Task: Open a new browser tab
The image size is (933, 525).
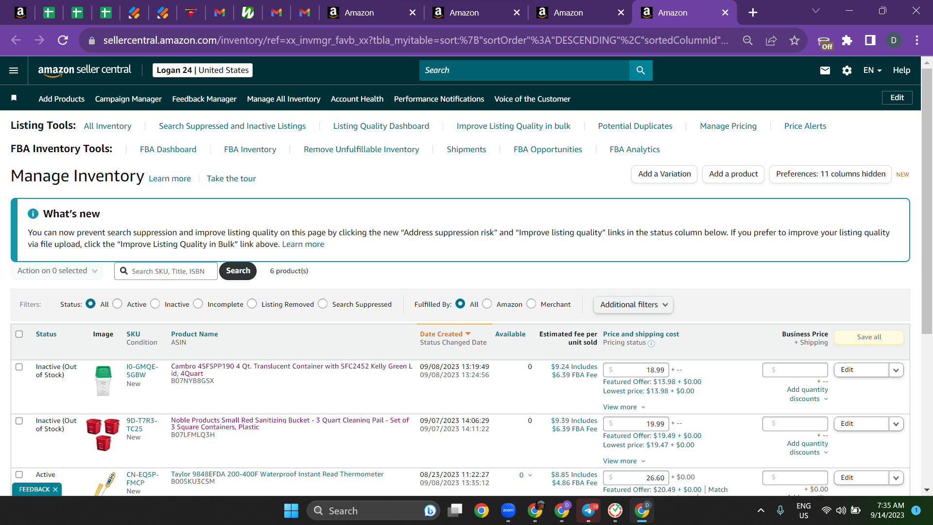Action: coord(753,13)
